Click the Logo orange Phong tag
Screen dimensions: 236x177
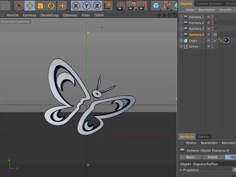[x=220, y=40]
